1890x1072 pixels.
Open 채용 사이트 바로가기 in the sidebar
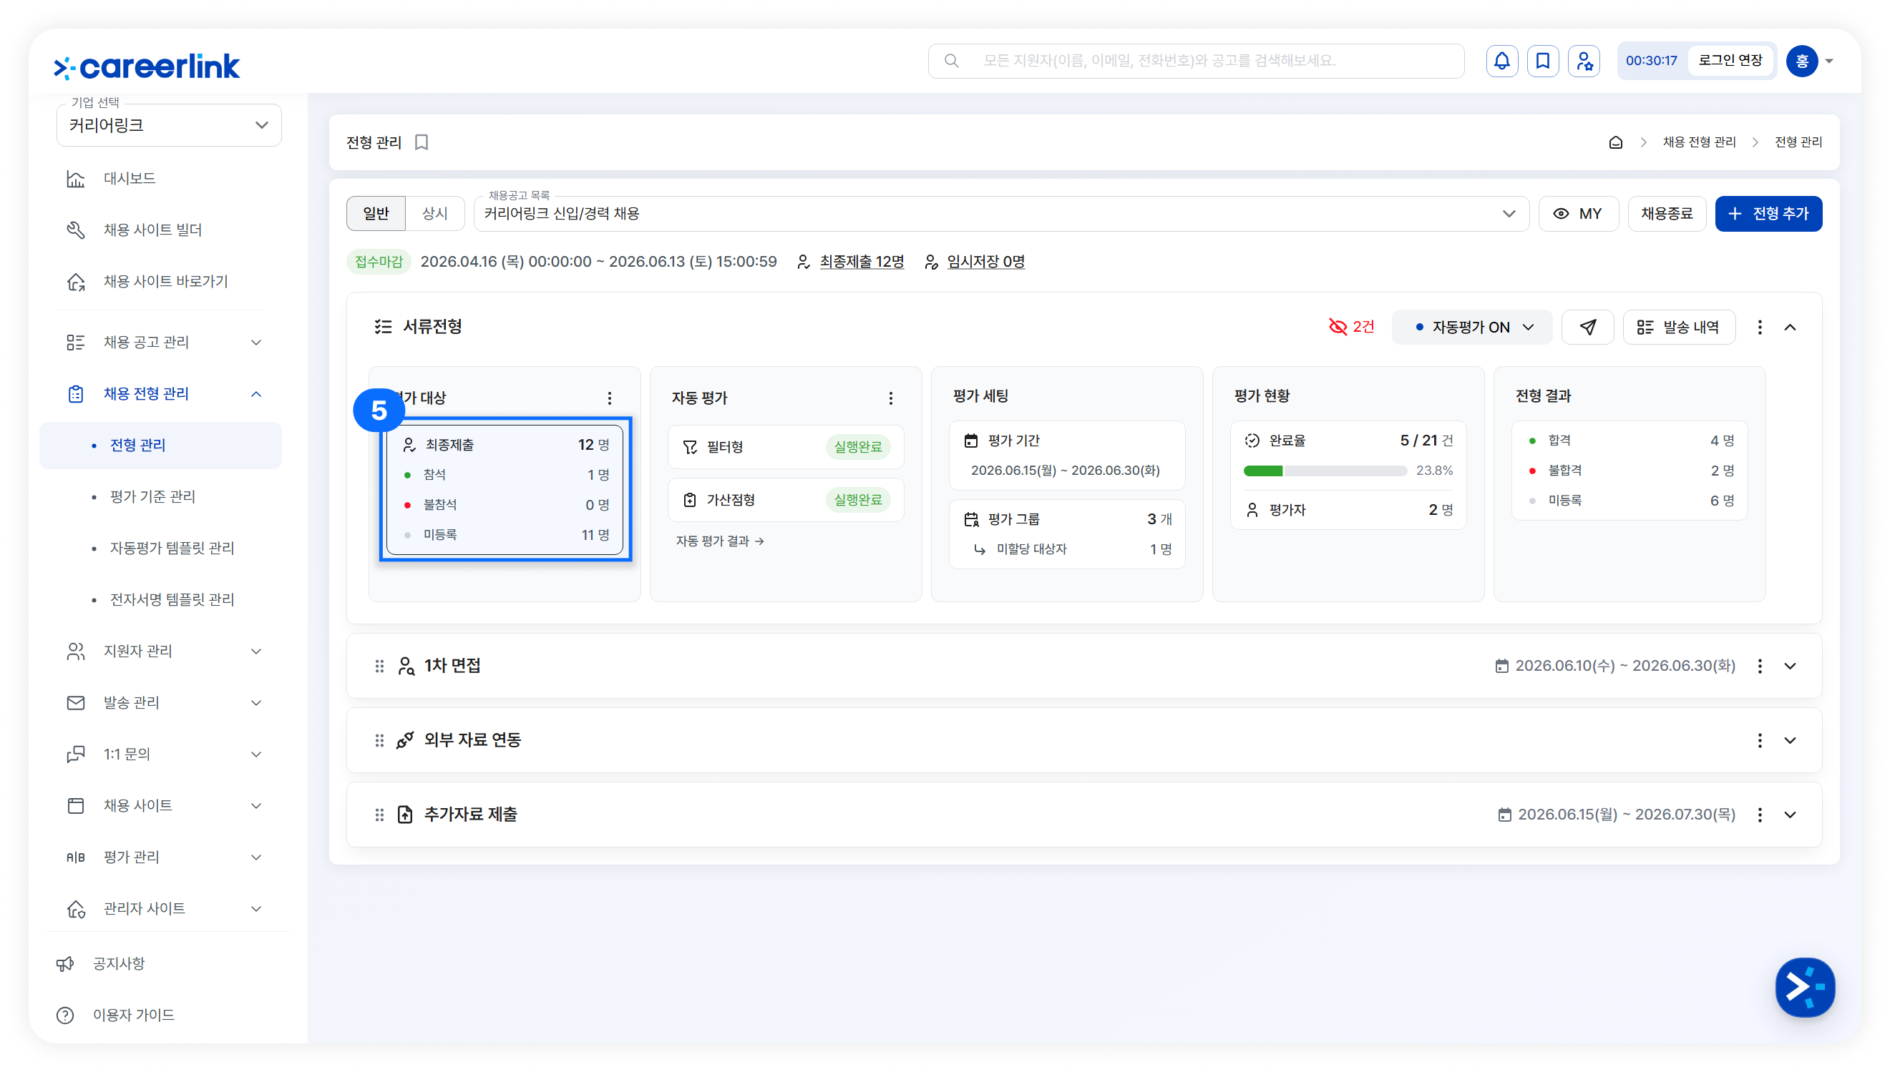click(162, 282)
